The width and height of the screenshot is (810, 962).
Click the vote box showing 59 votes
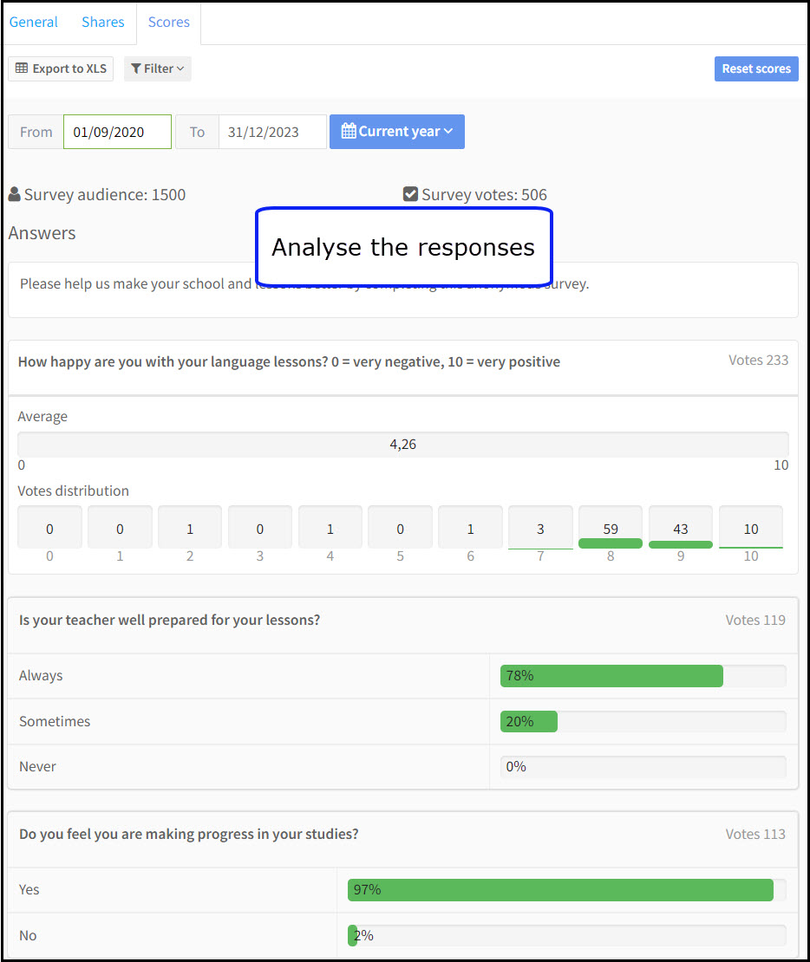point(611,528)
